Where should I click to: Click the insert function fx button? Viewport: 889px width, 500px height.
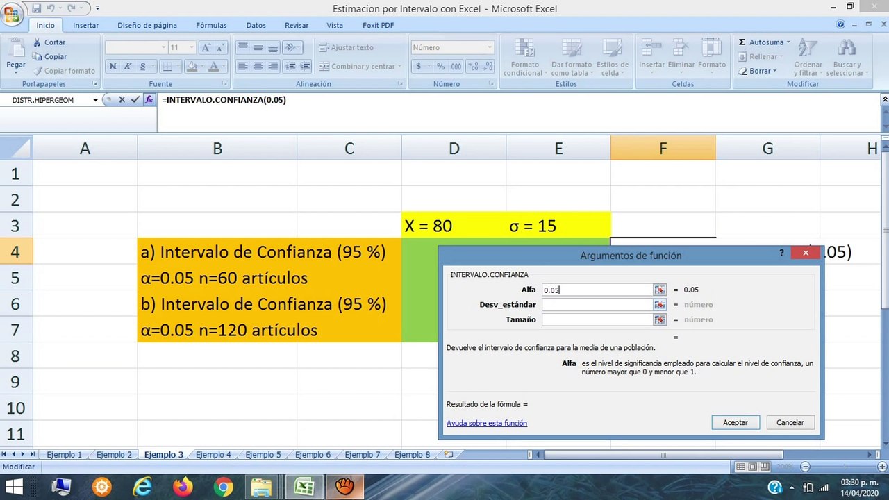(x=149, y=100)
